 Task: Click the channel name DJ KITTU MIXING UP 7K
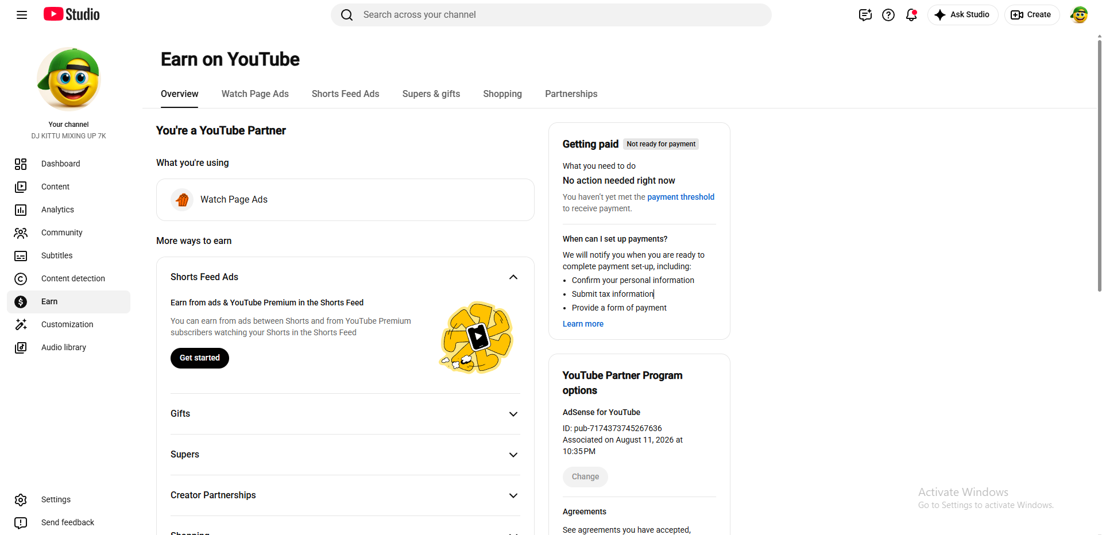(x=69, y=136)
